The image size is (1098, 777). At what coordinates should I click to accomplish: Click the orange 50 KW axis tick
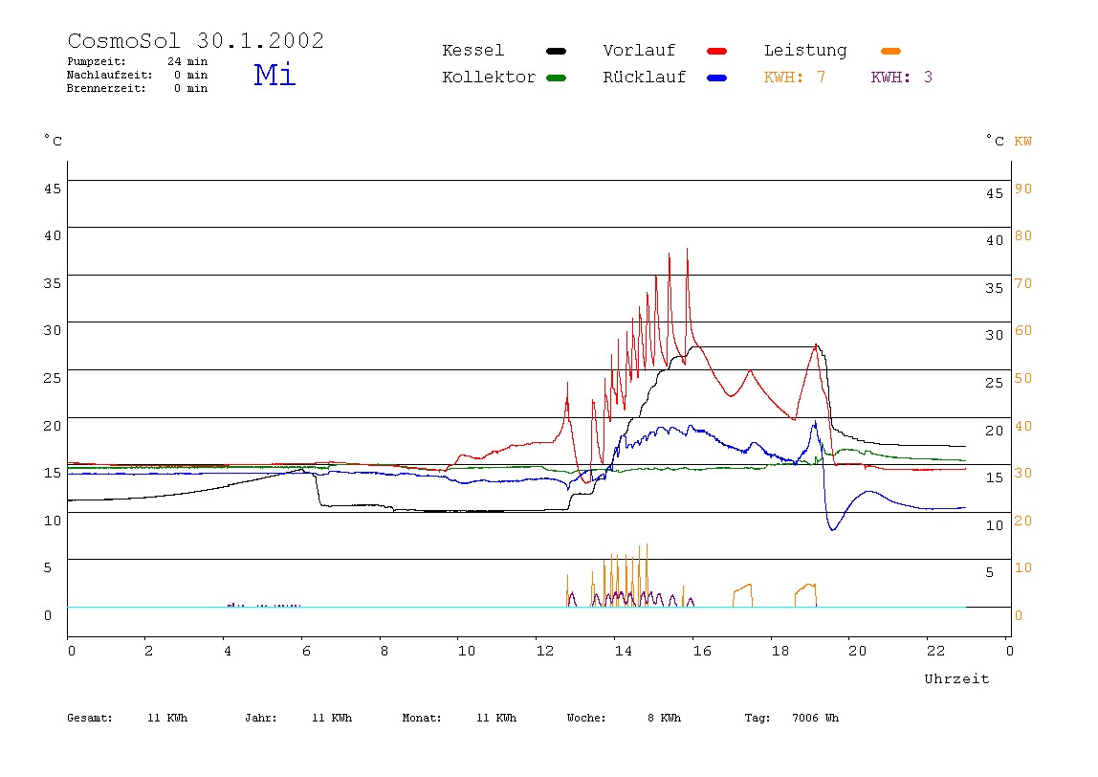click(1023, 378)
